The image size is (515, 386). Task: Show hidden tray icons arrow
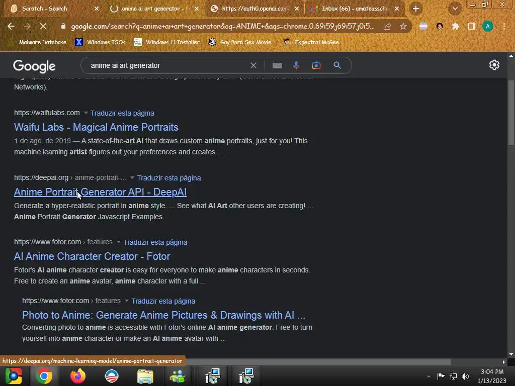point(428,376)
